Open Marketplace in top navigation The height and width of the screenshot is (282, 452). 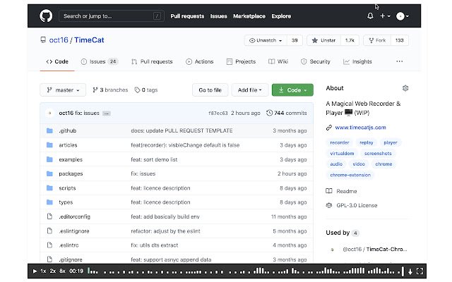tap(249, 16)
